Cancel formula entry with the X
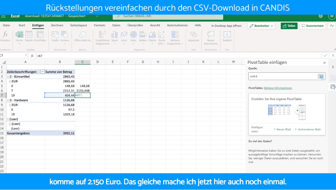336x190 pixels. (x=333, y=56)
